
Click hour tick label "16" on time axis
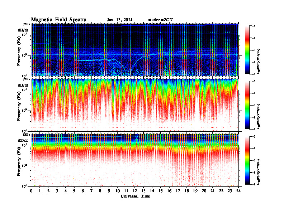[x=169, y=191]
